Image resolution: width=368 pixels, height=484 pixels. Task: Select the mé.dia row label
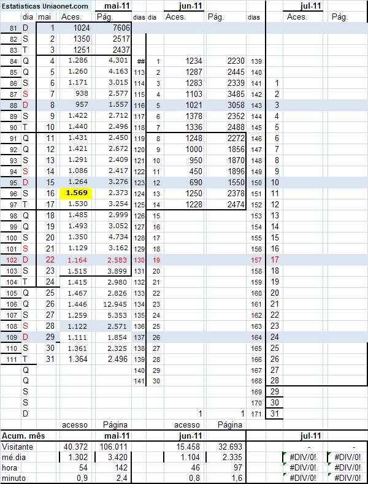click(x=17, y=457)
